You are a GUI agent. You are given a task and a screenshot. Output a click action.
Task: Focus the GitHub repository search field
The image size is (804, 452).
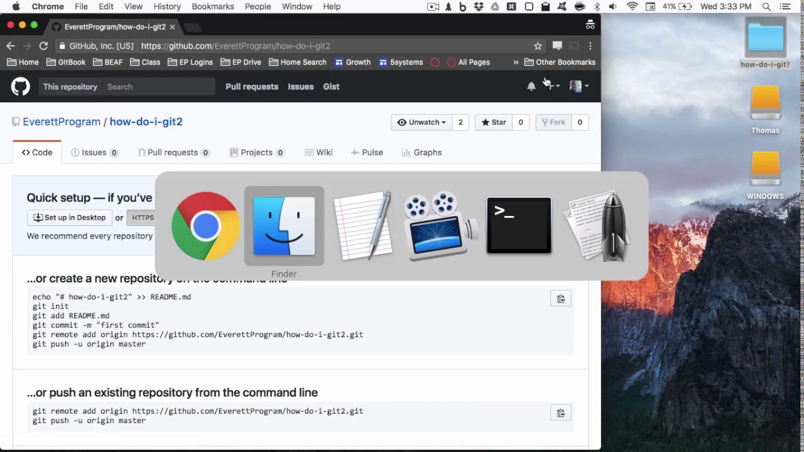[158, 87]
